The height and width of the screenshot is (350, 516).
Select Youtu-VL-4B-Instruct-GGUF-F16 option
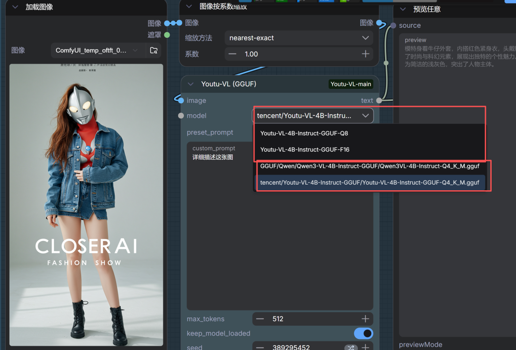pos(369,150)
